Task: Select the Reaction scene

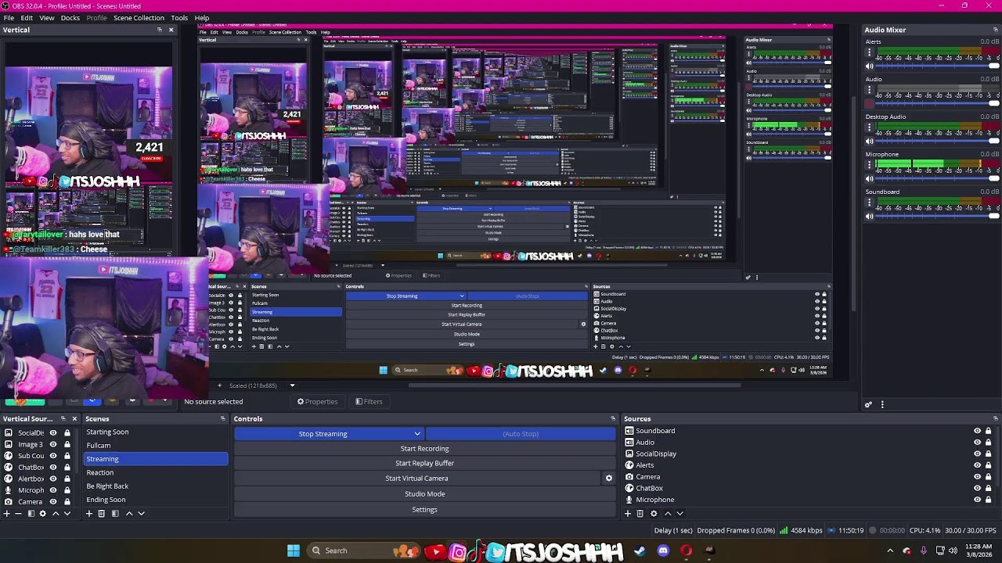Action: [x=155, y=472]
